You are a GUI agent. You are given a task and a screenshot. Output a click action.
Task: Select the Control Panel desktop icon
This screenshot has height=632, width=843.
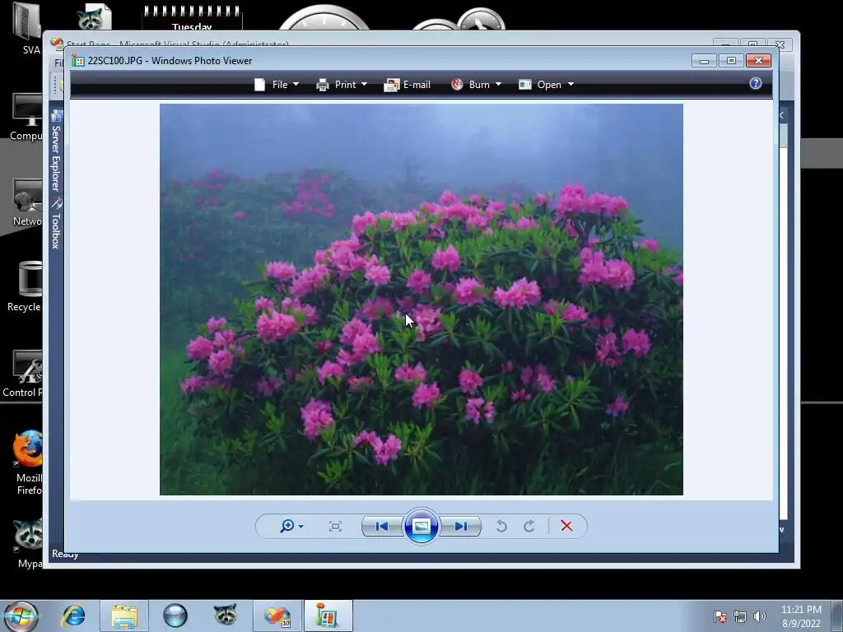point(22,374)
